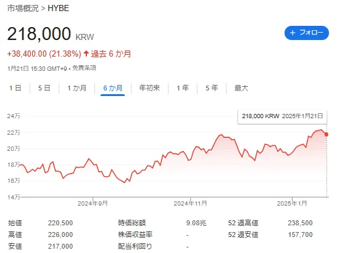Select the 5日 range tab

pos(44,88)
